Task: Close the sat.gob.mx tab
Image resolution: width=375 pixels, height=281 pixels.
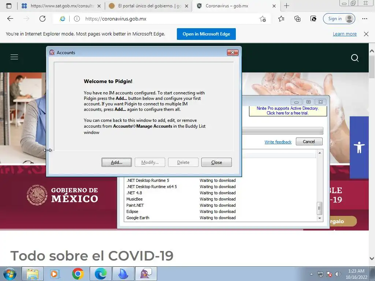Action: 99,6
